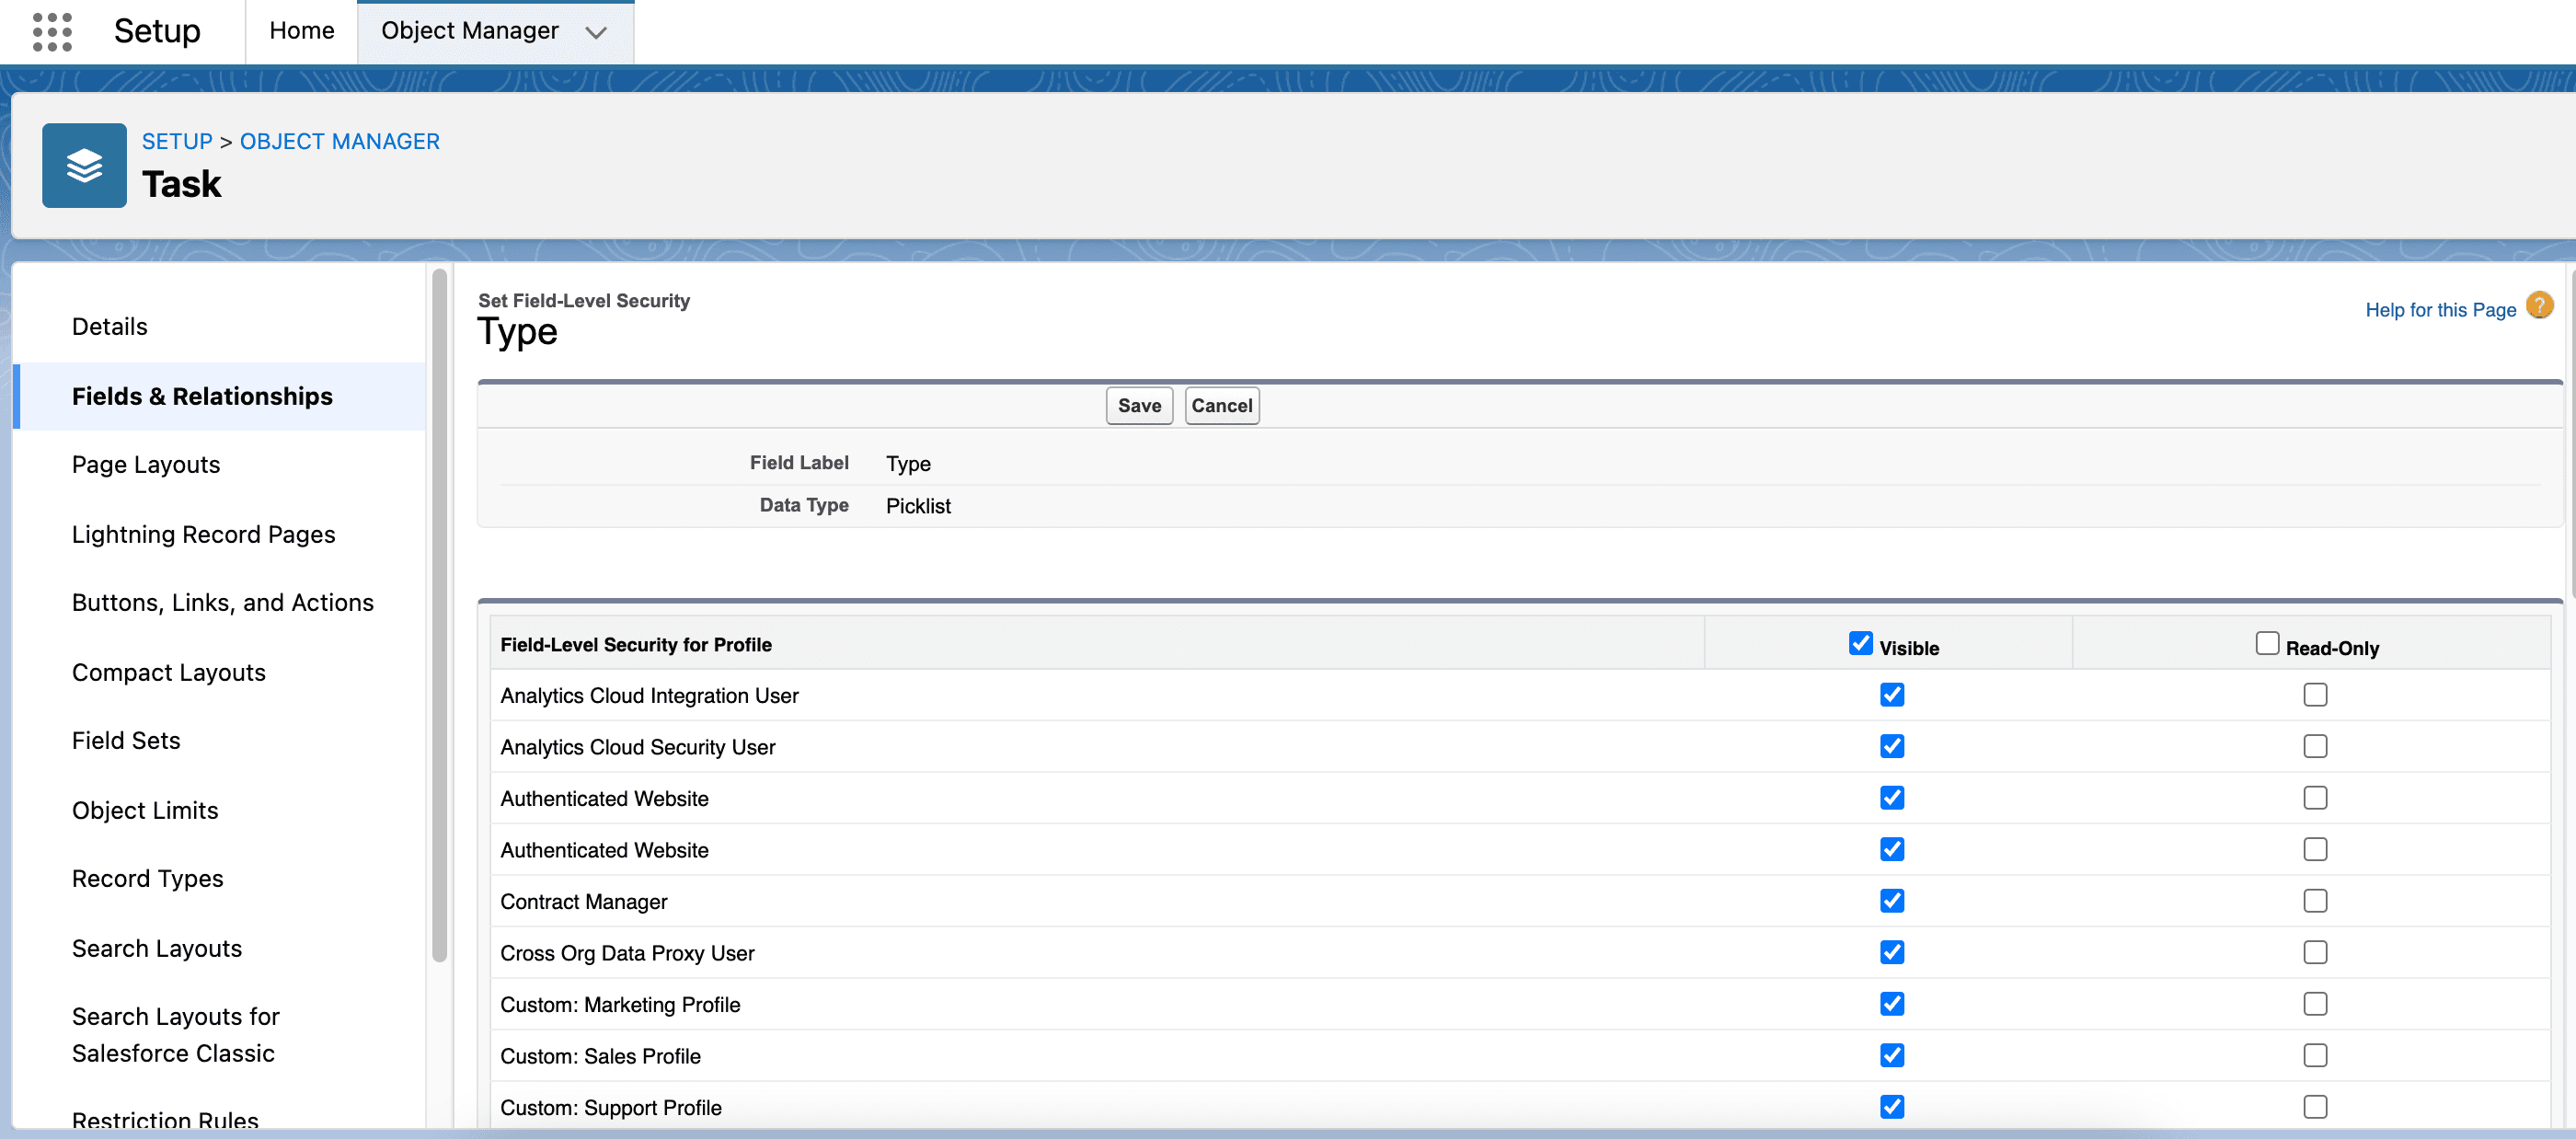Uncheck Visible for Contract Manager profile
The height and width of the screenshot is (1139, 2576).
click(x=1891, y=900)
